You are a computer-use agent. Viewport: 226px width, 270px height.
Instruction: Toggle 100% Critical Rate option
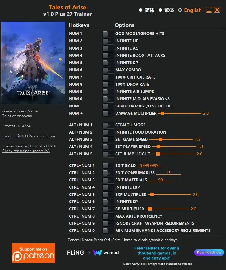tap(108, 77)
